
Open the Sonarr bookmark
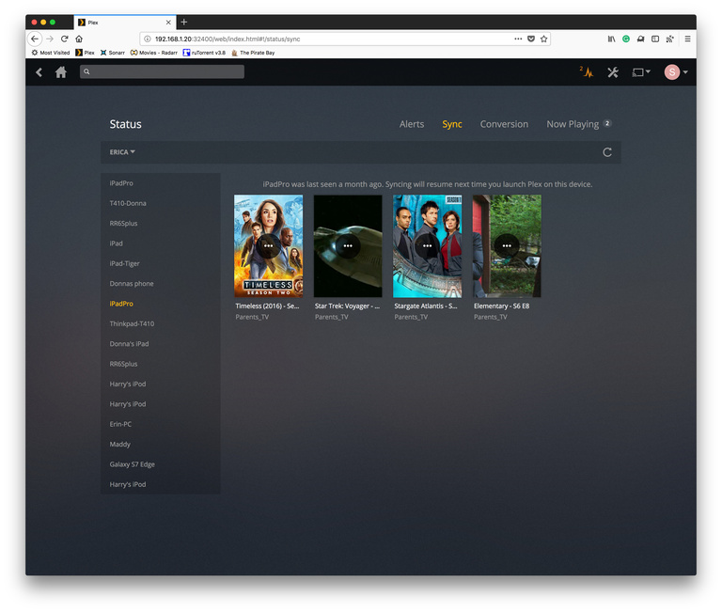tap(113, 53)
